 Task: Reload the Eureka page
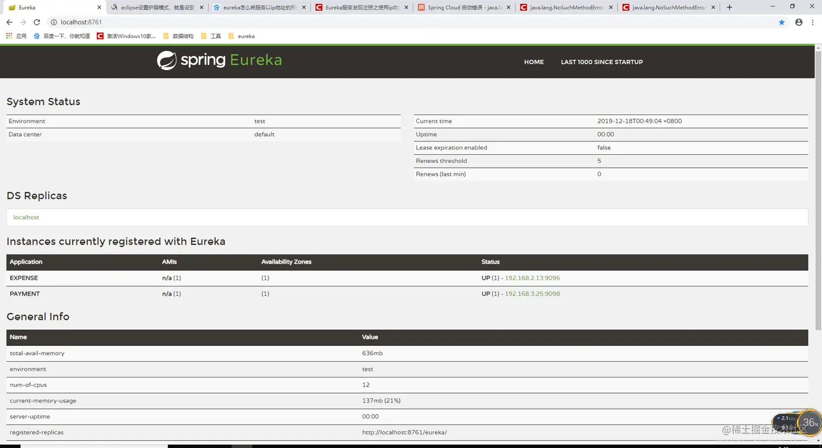pyautogui.click(x=37, y=22)
